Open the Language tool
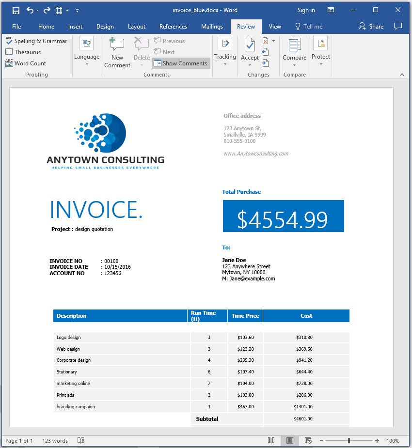Screen dimensions: 412x448 point(86,51)
